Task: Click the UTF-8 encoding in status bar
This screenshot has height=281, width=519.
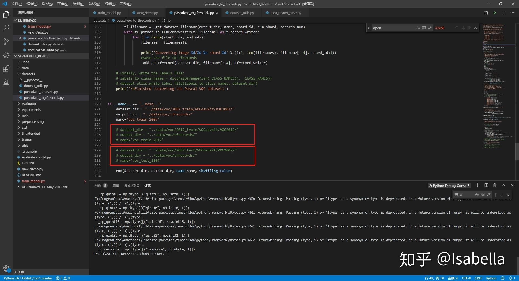Action: (466, 278)
